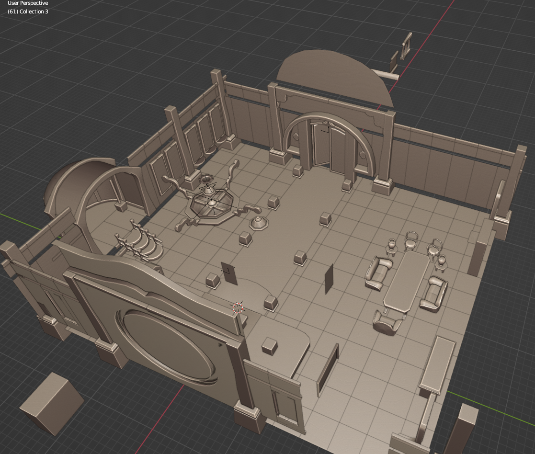Viewport: 535px width, 454px height.
Task: Select the curved stair railing
Action: [x=138, y=240]
